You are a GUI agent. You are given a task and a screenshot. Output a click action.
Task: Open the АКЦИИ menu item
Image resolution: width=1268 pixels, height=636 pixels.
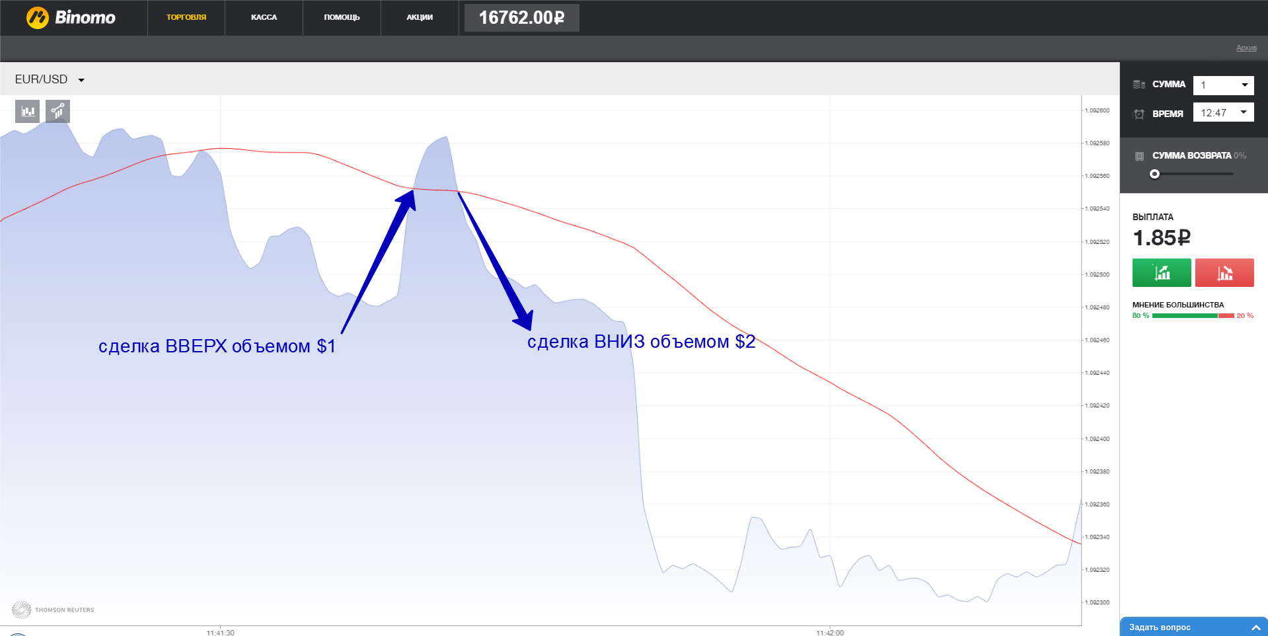(420, 18)
